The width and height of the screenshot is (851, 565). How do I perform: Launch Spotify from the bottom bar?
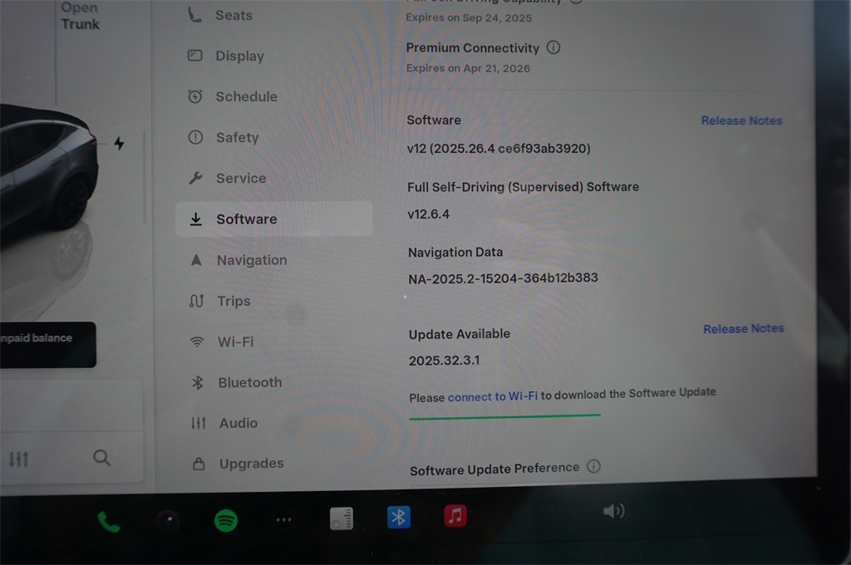point(226,520)
